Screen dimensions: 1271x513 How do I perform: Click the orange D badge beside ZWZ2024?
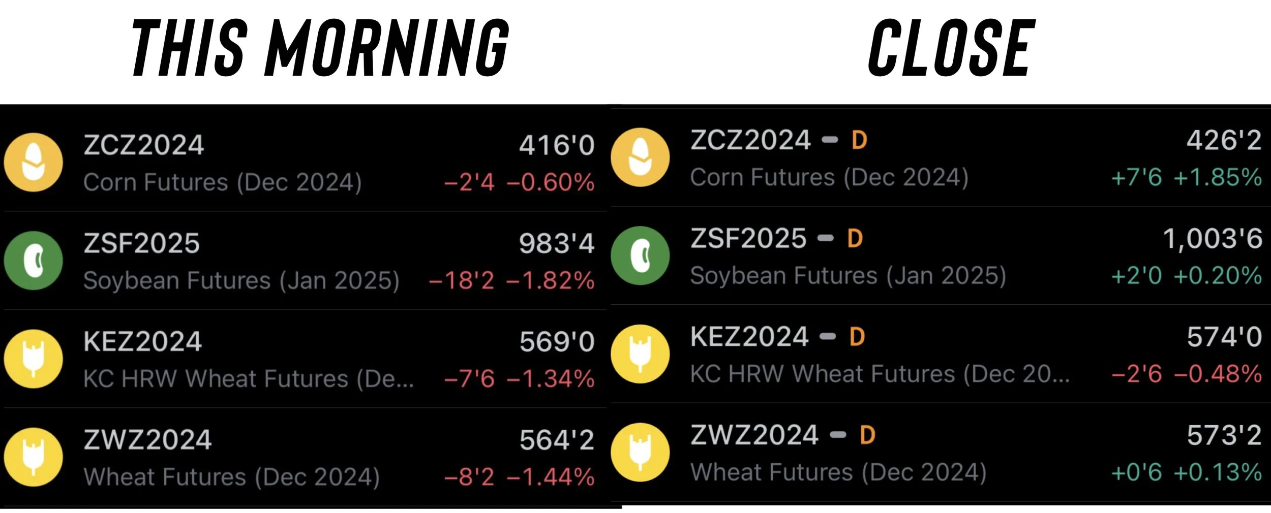867,435
